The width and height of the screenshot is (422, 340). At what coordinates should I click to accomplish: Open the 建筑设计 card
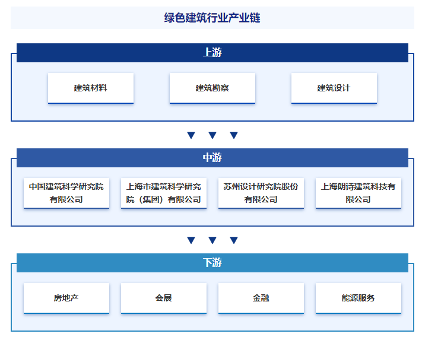[334, 88]
